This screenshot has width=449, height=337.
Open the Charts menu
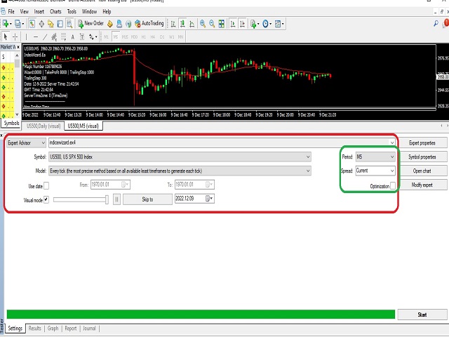point(55,11)
